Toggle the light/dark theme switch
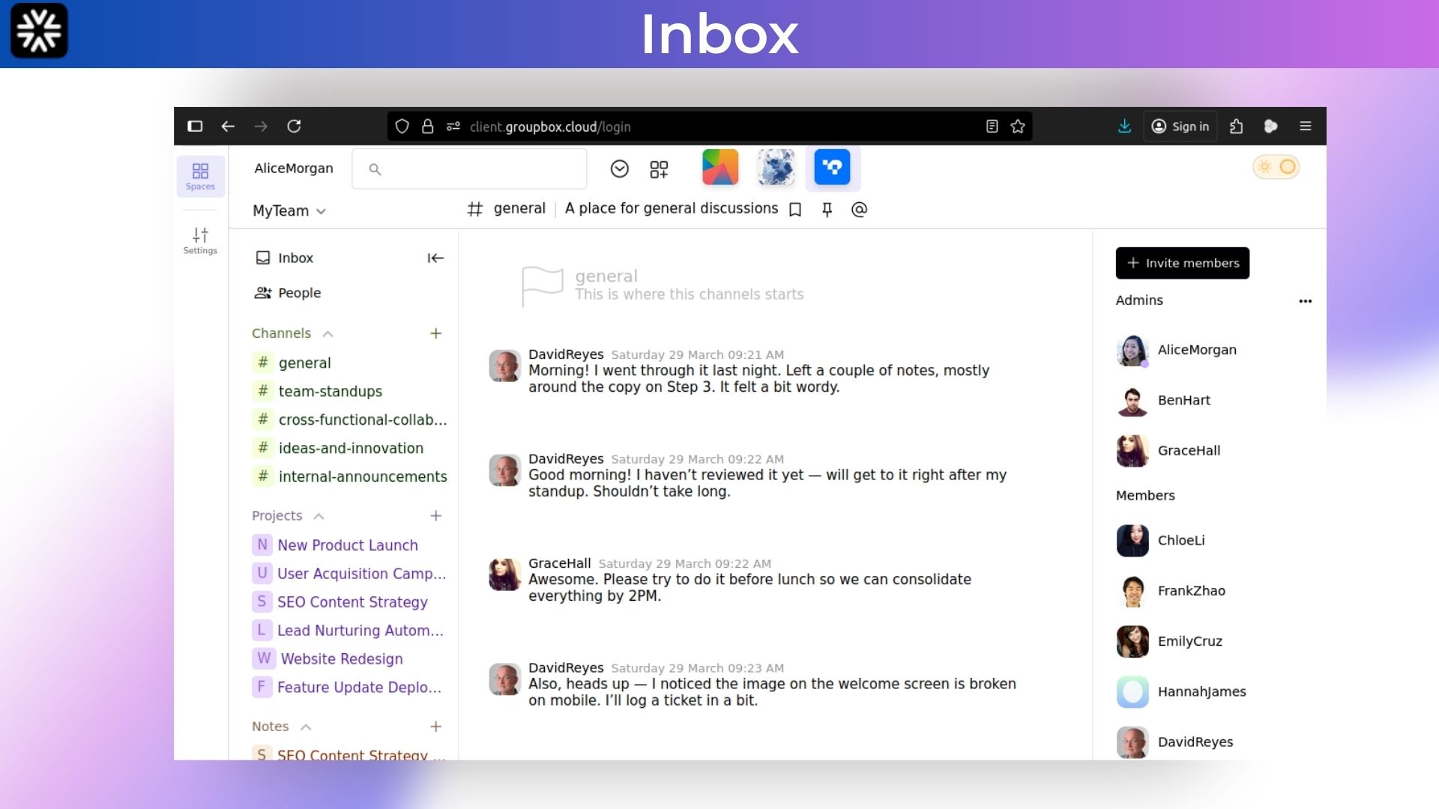This screenshot has height=809, width=1439. click(x=1276, y=167)
